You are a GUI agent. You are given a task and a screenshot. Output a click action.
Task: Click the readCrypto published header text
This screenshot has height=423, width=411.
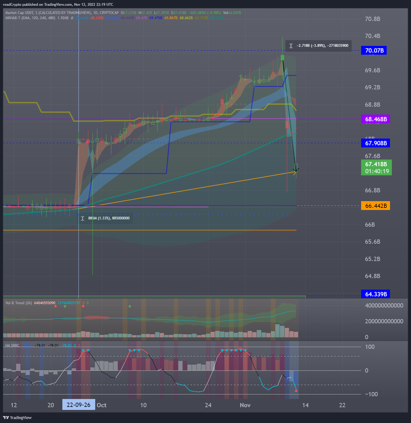[58, 5]
